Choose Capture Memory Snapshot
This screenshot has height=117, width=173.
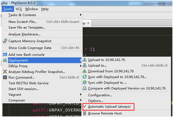[x=42, y=41]
